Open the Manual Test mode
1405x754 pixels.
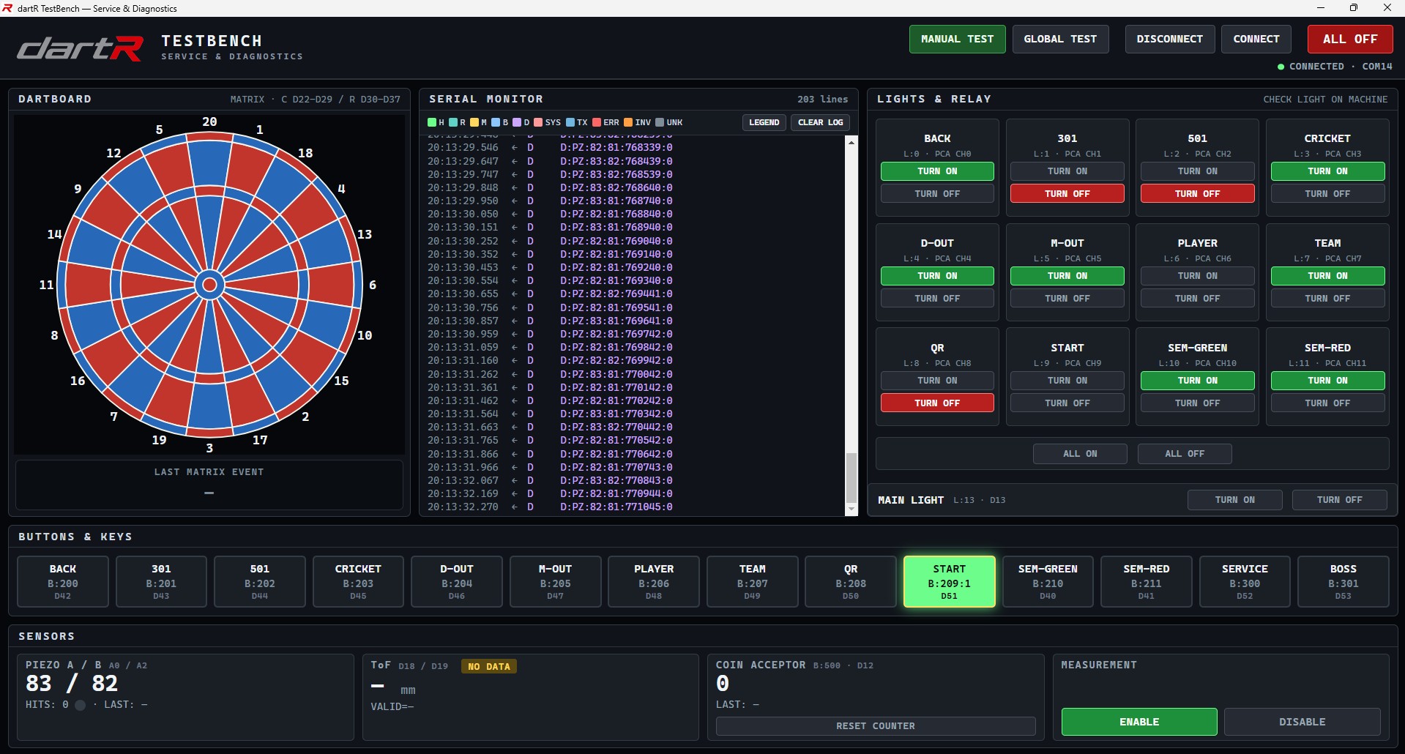(x=957, y=39)
